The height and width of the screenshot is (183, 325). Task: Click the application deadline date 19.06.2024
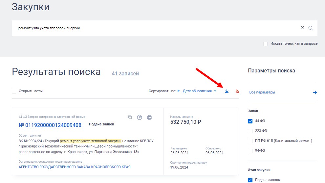(x=179, y=167)
